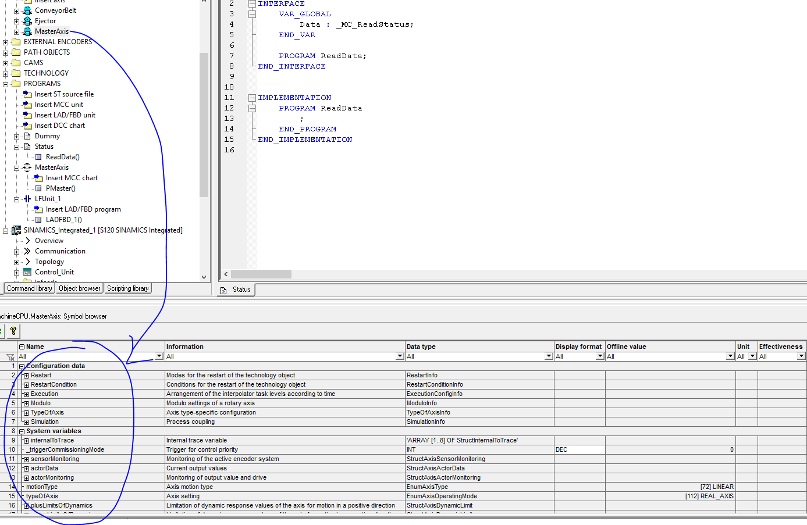Click the yellow question mark help icon
The width and height of the screenshot is (807, 525).
point(13,331)
